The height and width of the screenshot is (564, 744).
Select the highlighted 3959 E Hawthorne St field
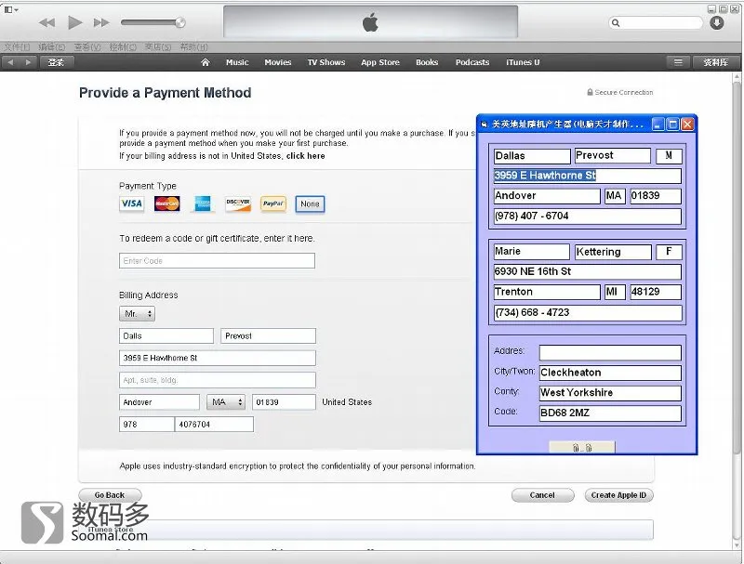588,176
